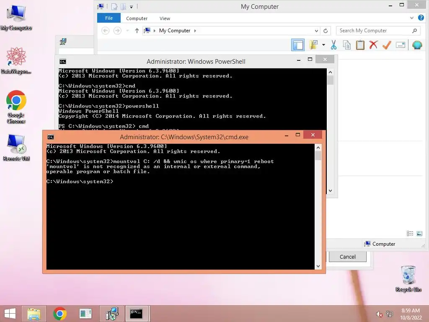Expand the ribbon with the chevron near Help
The height and width of the screenshot is (322, 429).
pyautogui.click(x=411, y=18)
